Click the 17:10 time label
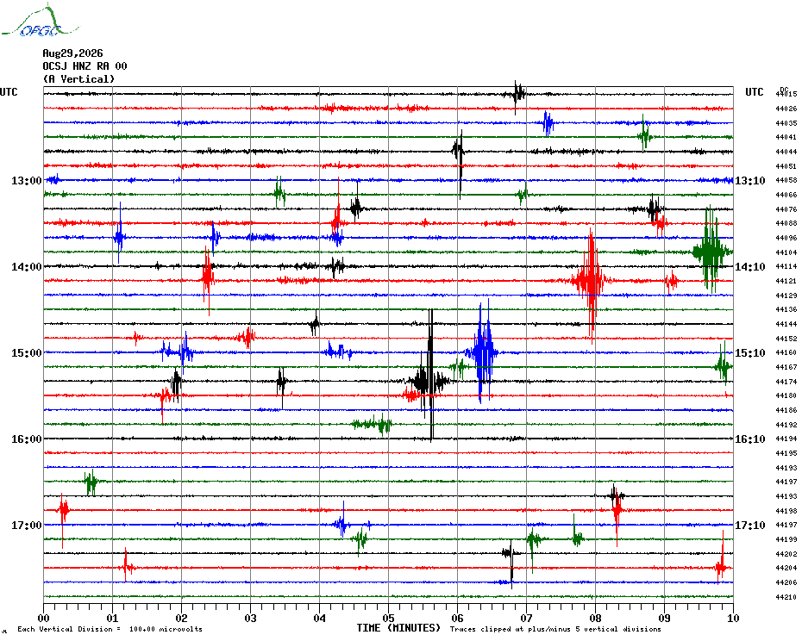The image size is (802, 641). pyautogui.click(x=750, y=526)
